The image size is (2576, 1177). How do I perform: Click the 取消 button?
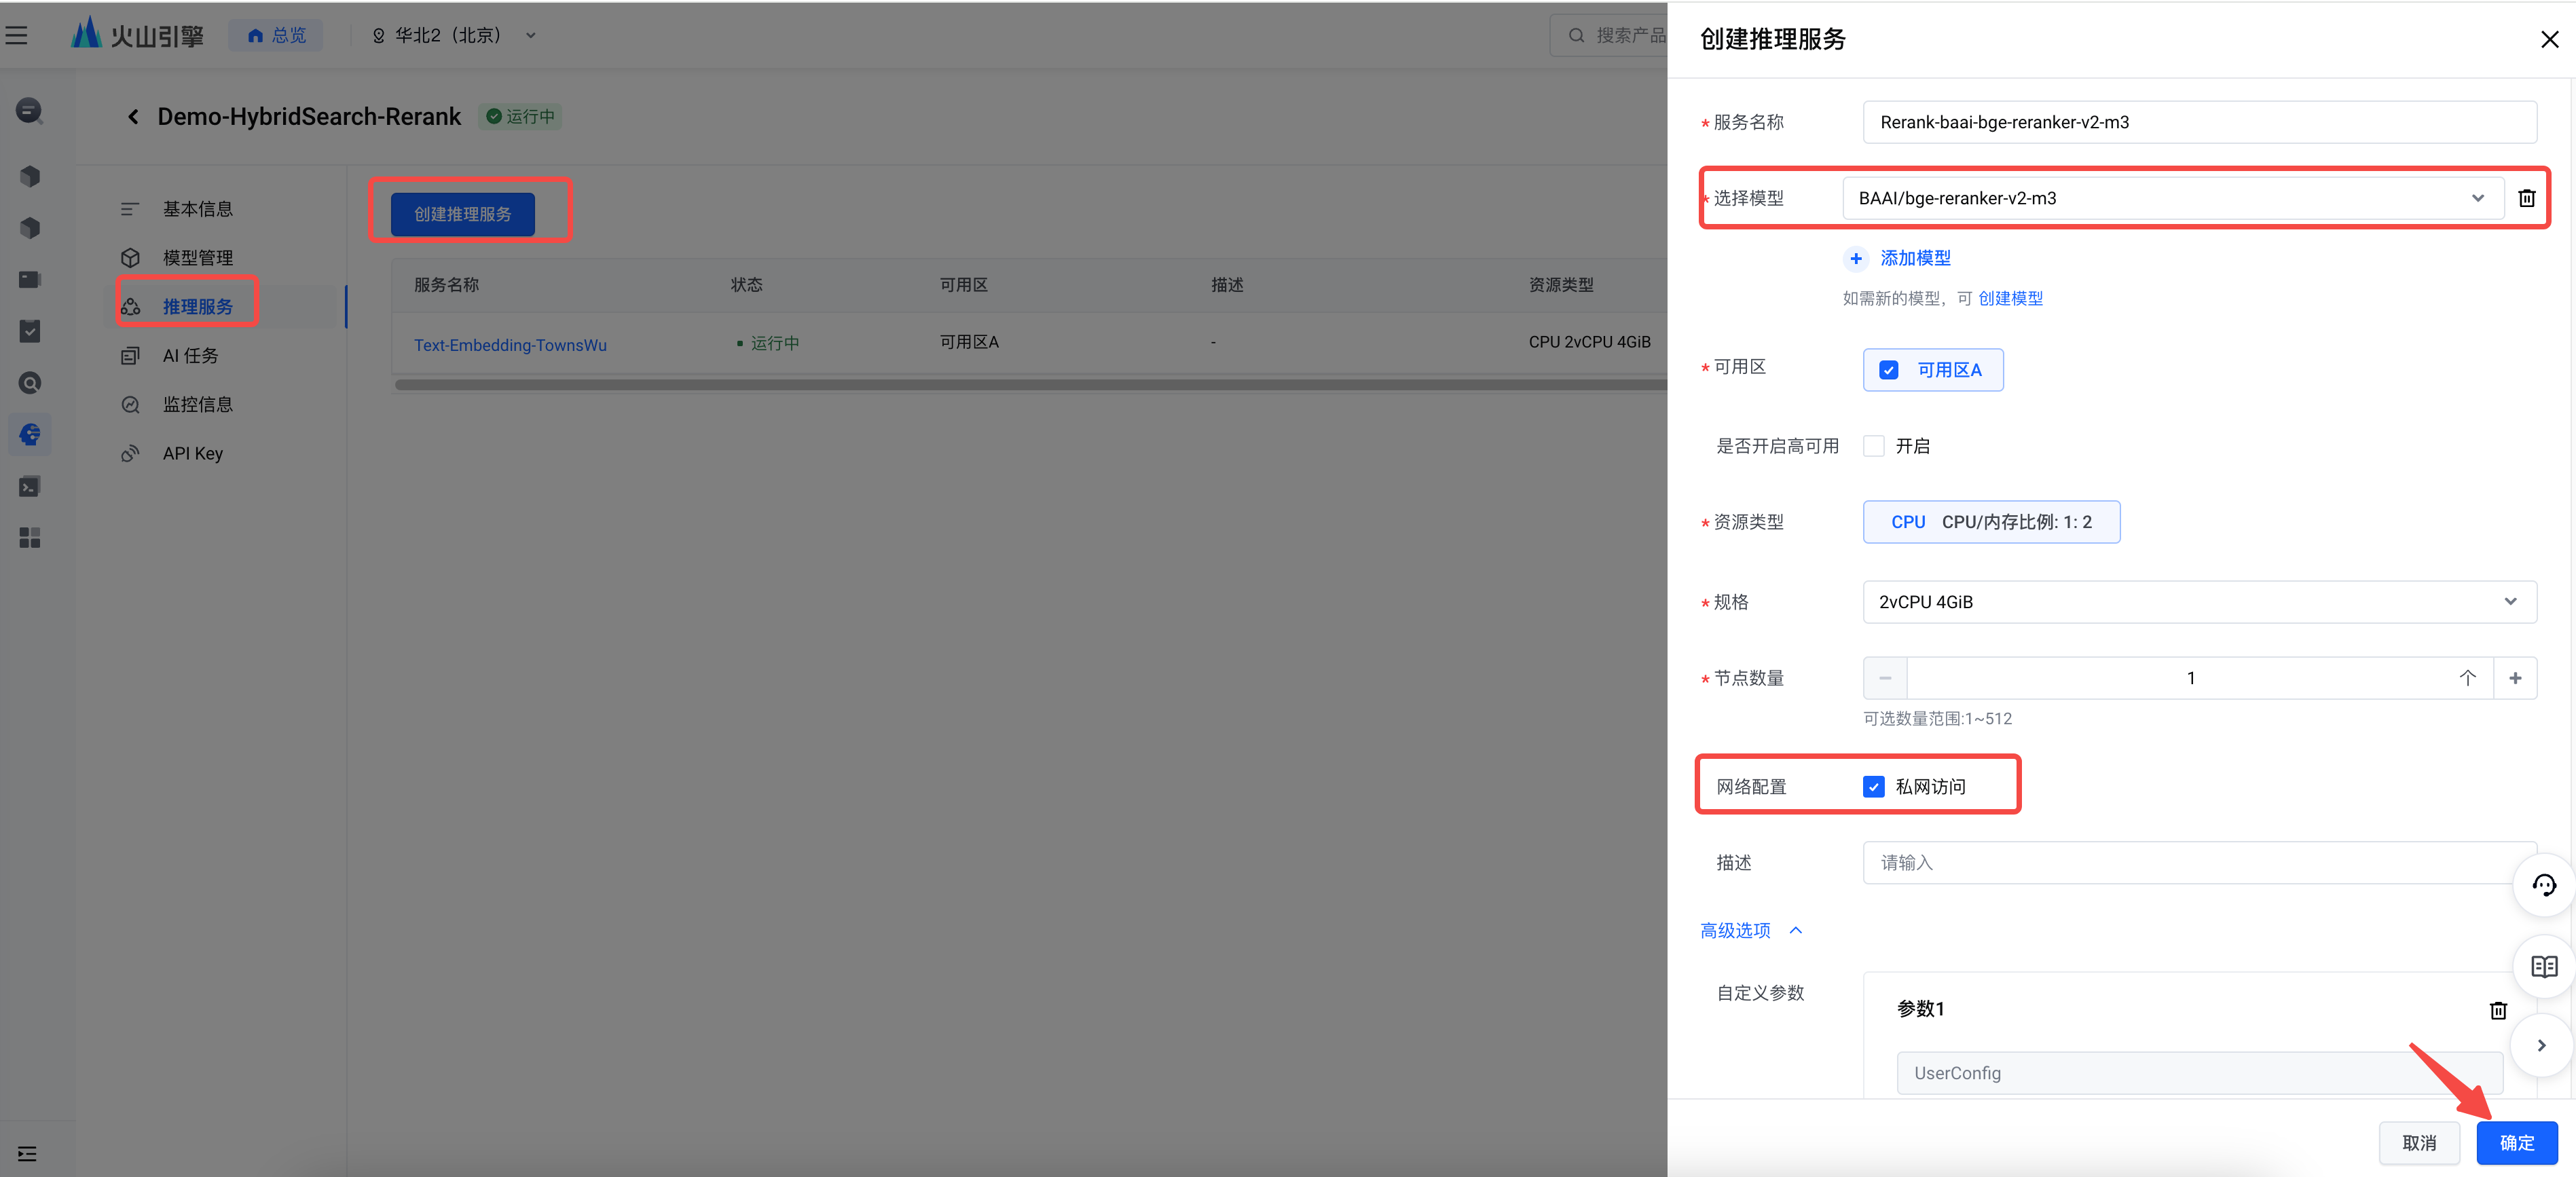point(2419,1143)
